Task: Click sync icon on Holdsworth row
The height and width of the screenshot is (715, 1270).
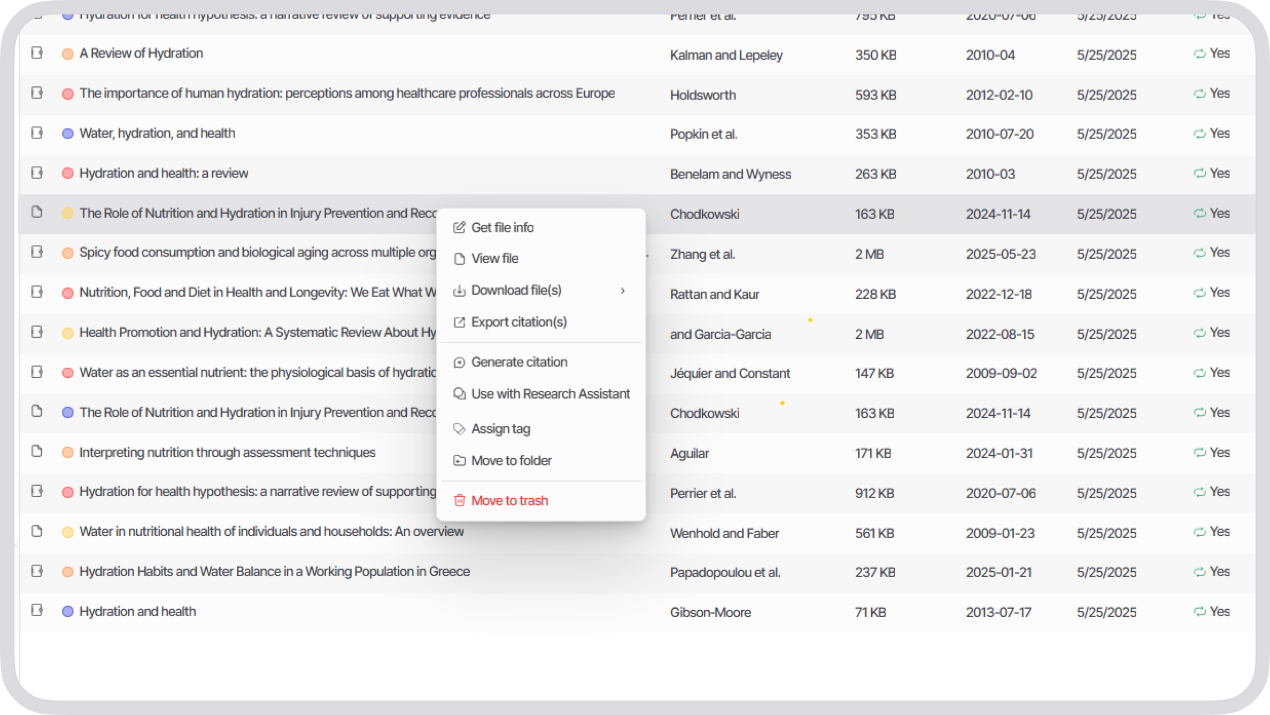Action: click(x=1199, y=94)
